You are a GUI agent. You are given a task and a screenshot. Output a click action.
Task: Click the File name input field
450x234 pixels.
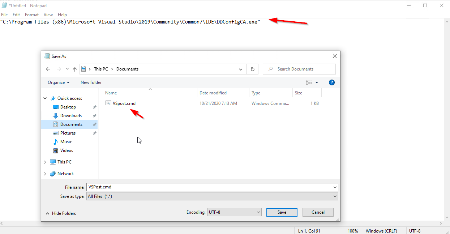(210, 187)
